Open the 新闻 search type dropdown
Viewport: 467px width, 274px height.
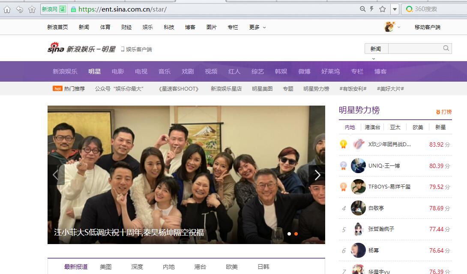376,49
